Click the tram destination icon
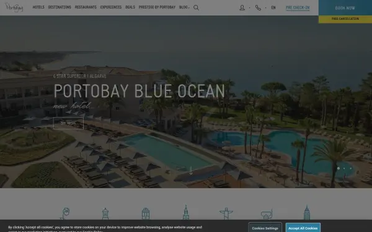The image size is (372, 232). point(146,213)
